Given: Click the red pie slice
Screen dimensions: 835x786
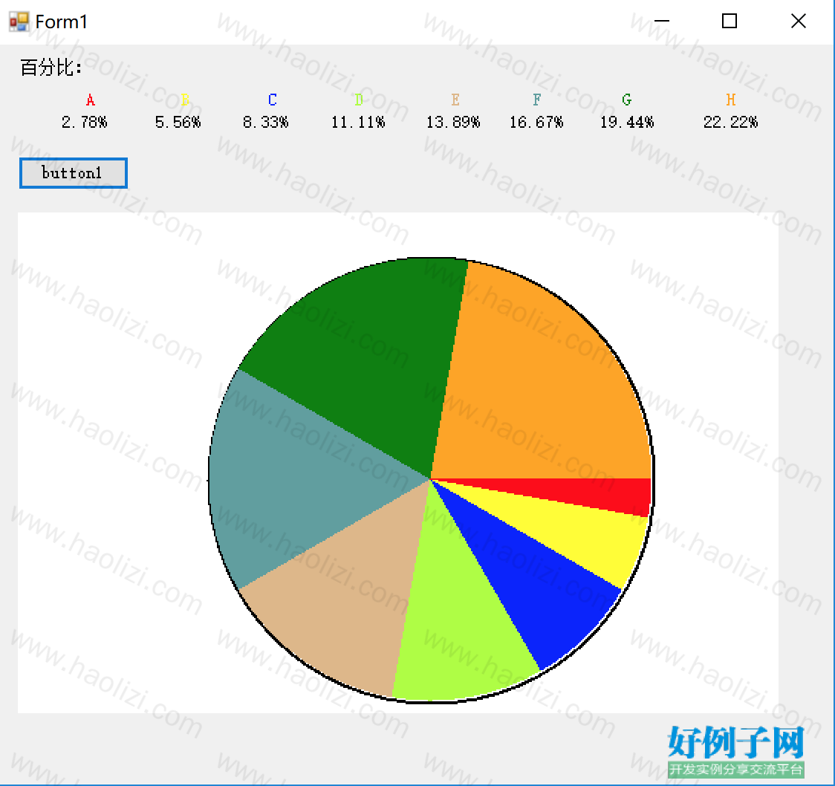Looking at the screenshot, I should pos(597,493).
